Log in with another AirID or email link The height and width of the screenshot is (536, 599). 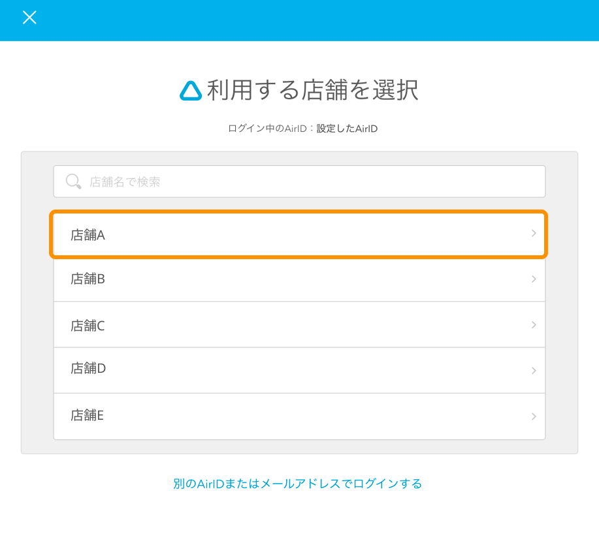coord(298,484)
